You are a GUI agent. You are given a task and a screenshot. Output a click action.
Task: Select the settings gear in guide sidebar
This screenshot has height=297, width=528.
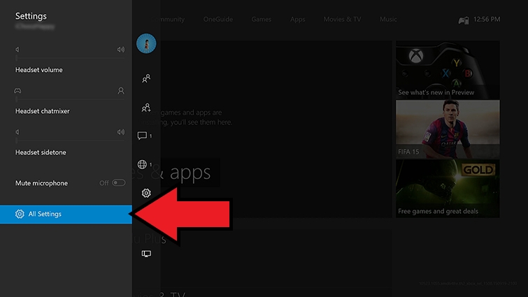(x=146, y=193)
